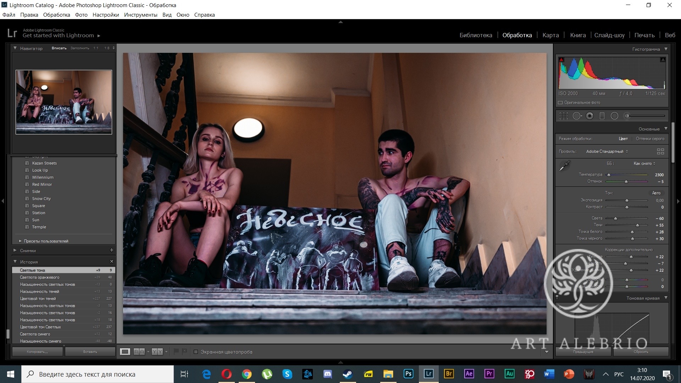Screen dimensions: 681x383
Task: Enable the Экранная цветопроба checkbox
Action: (x=196, y=352)
